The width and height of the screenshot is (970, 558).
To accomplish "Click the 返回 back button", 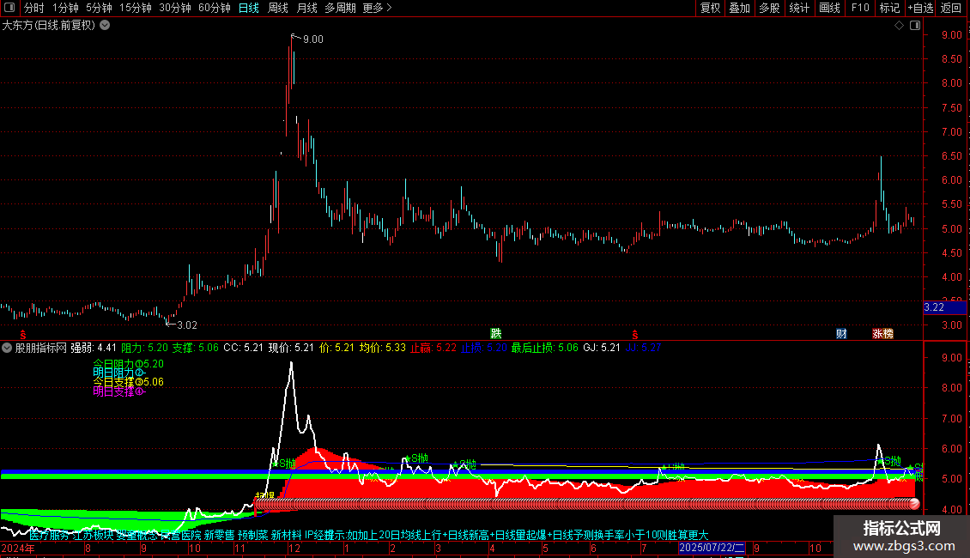I will click(x=951, y=8).
